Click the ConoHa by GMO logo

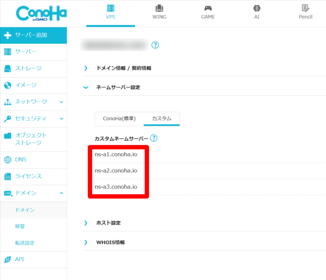click(x=41, y=13)
